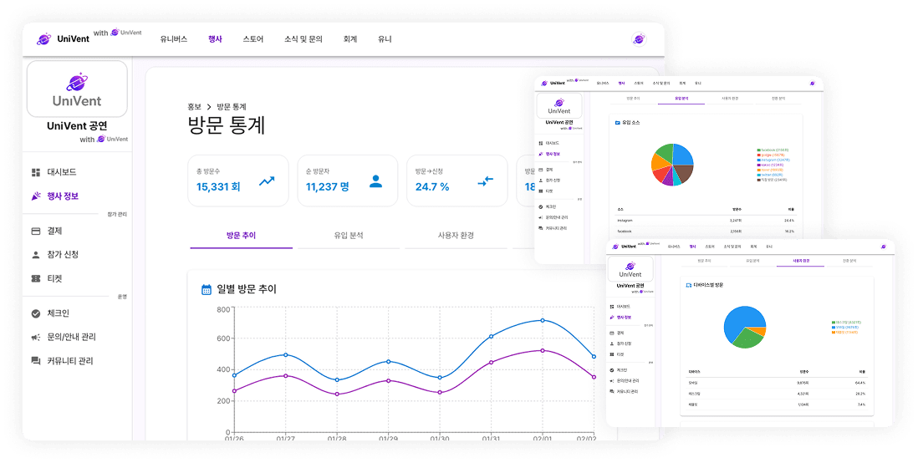Click the facebook legend swatch in 유입 소스 chart
The image size is (918, 463).
pos(758,150)
